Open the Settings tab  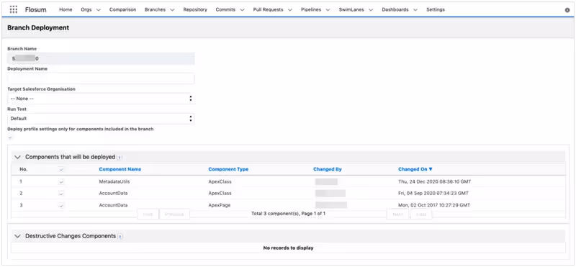click(x=436, y=10)
